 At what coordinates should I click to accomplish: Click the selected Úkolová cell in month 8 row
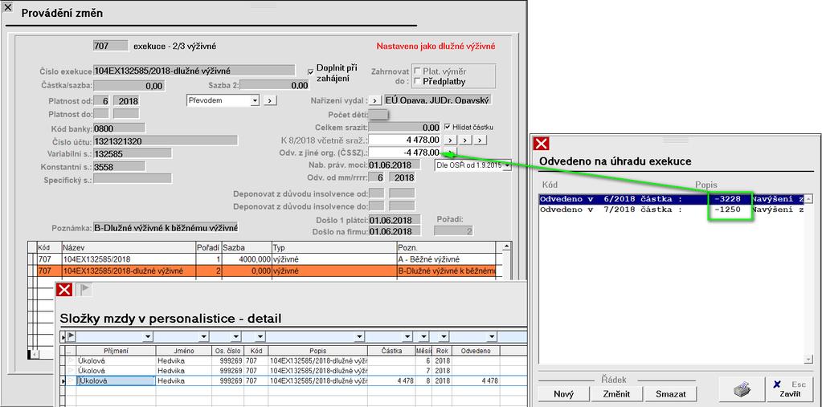116,381
